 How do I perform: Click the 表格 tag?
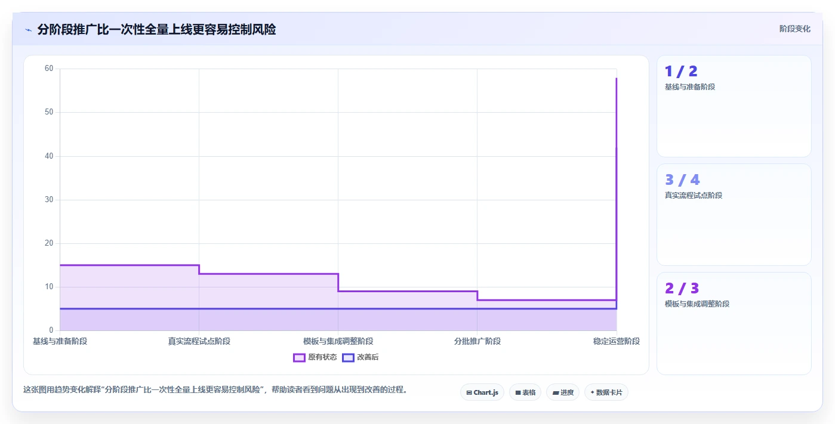coord(525,392)
